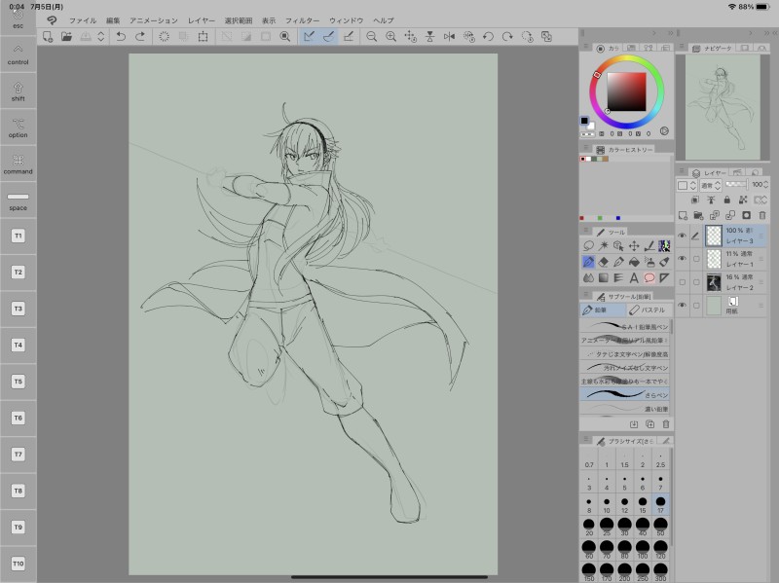The image size is (779, 583).
Task: Select the Text tool (A icon)
Action: 634,278
